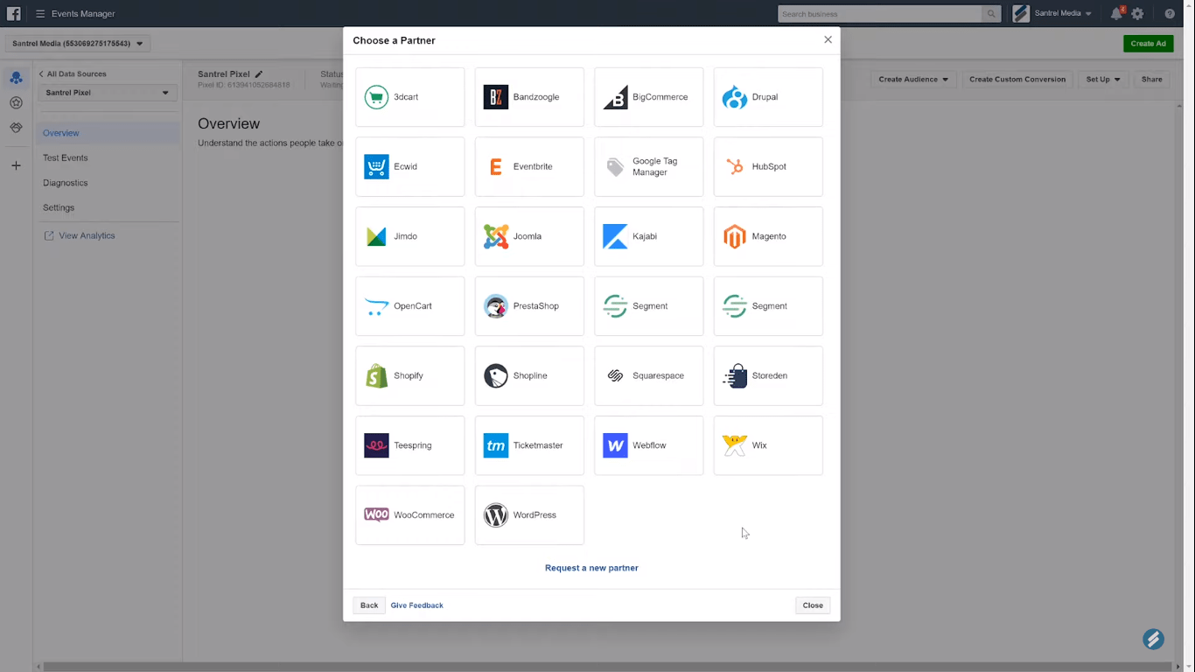Pick the HubSpot partner card
1195x672 pixels.
tap(768, 166)
